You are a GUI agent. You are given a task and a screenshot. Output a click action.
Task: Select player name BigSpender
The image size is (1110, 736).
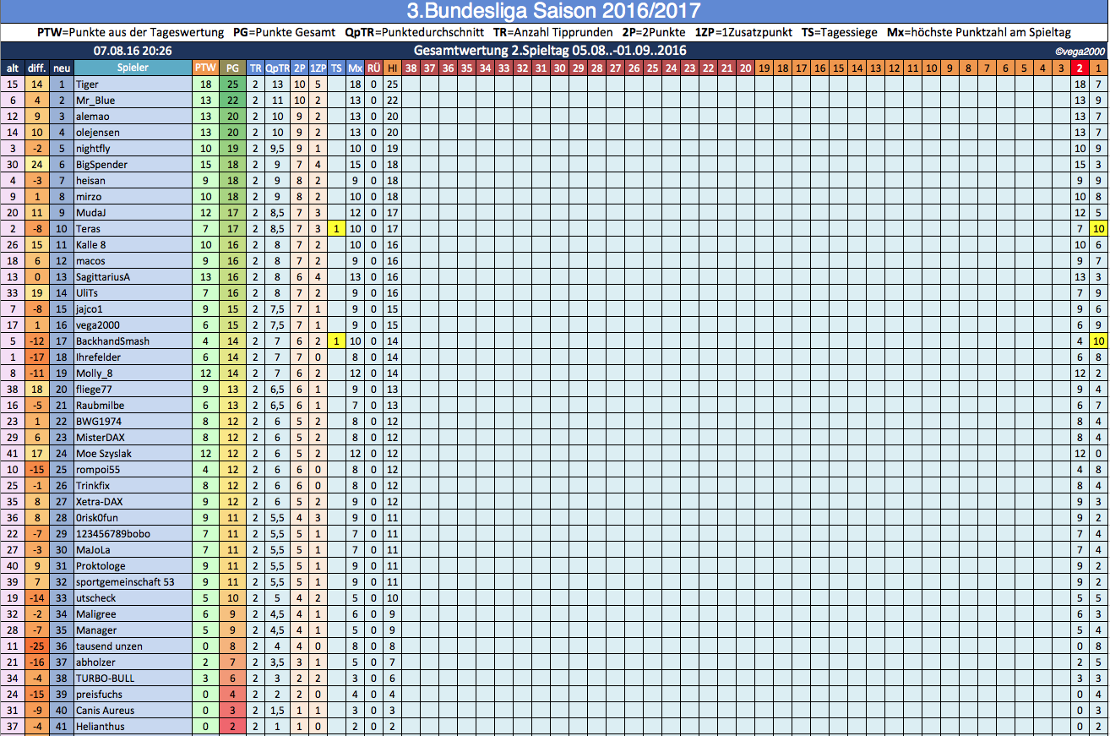point(101,165)
